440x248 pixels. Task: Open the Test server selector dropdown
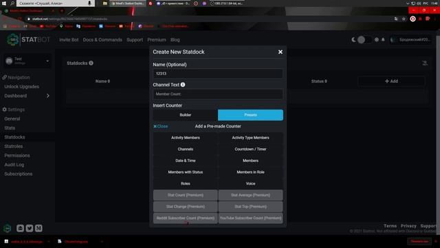27,61
